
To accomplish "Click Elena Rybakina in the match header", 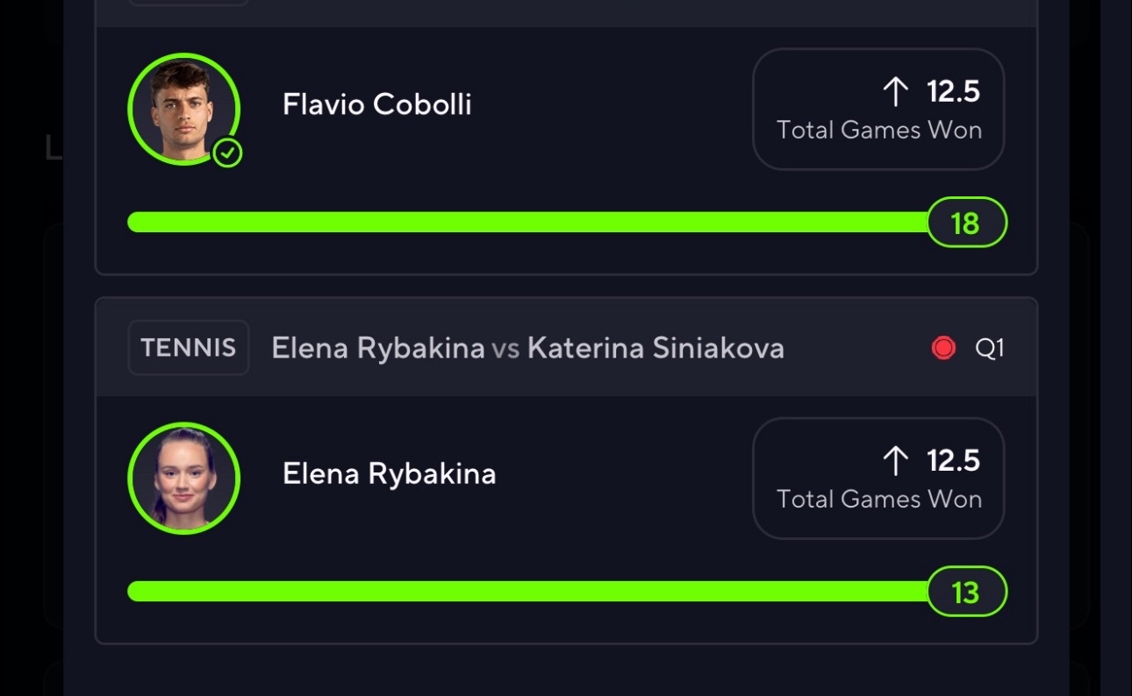I will coord(378,348).
